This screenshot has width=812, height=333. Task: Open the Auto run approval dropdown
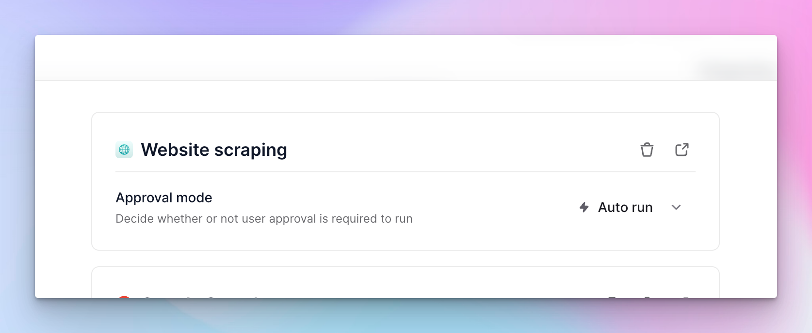click(630, 207)
